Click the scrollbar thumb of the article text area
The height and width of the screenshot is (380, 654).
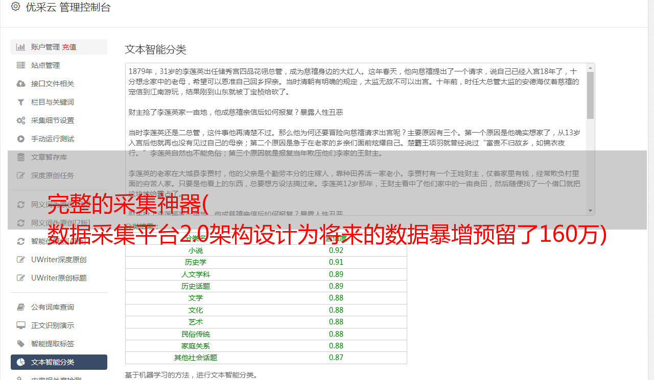[590, 95]
